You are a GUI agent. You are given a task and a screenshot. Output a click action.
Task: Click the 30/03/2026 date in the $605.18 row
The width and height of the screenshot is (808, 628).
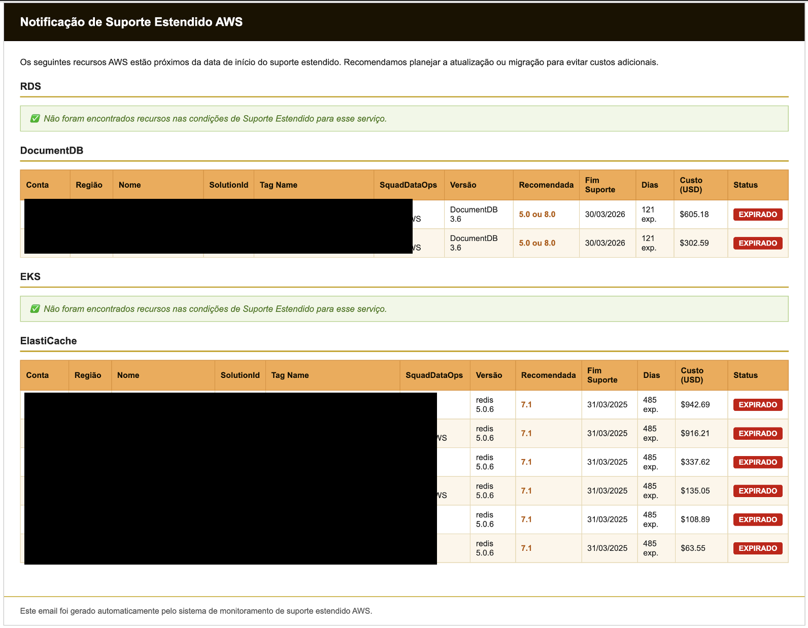pos(605,215)
